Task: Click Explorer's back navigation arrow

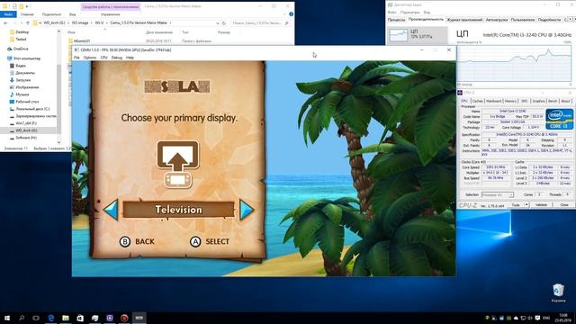Action: (x=5, y=22)
